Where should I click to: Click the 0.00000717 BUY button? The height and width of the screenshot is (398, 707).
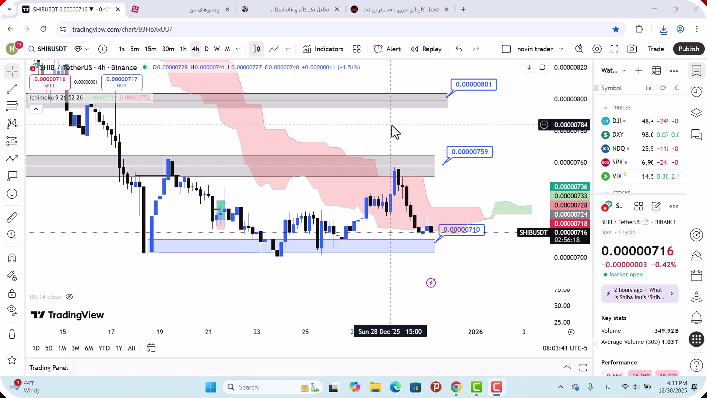click(122, 82)
